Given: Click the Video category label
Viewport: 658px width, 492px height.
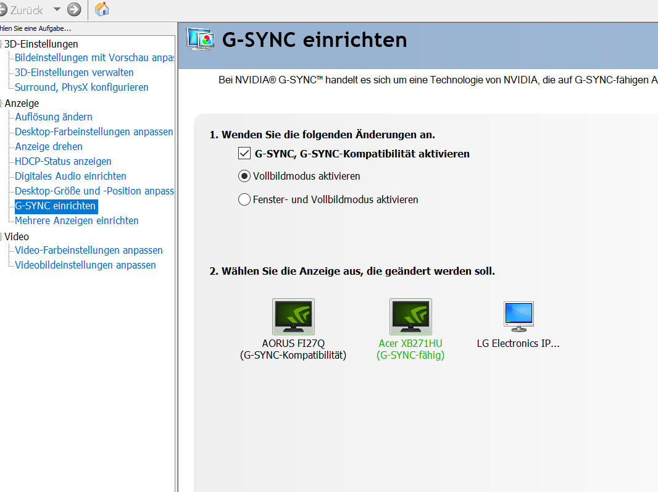Looking at the screenshot, I should click(17, 237).
